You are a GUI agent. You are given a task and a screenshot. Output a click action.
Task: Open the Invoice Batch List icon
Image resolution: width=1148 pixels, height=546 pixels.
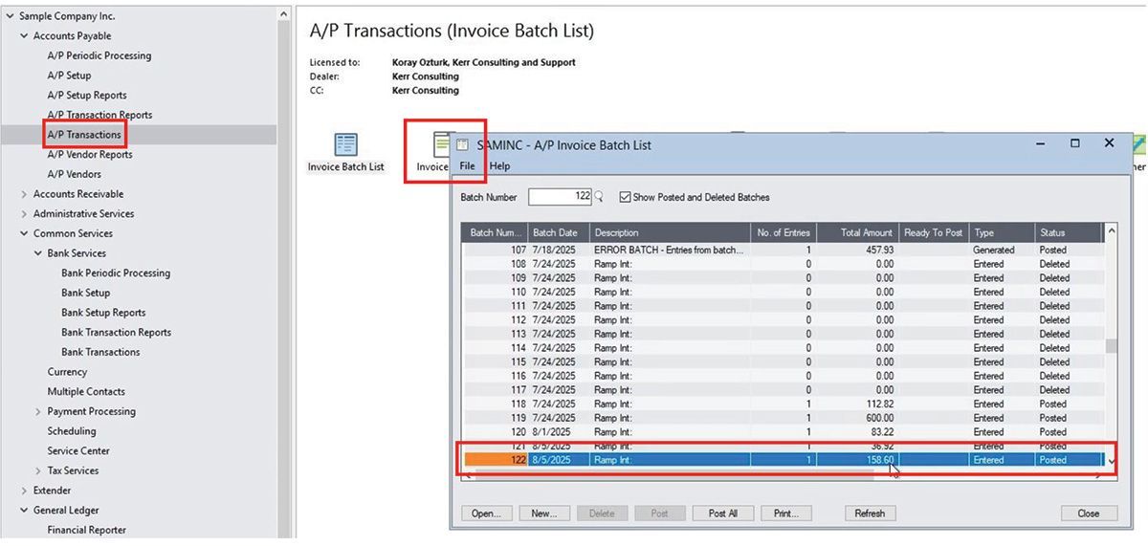coord(345,145)
